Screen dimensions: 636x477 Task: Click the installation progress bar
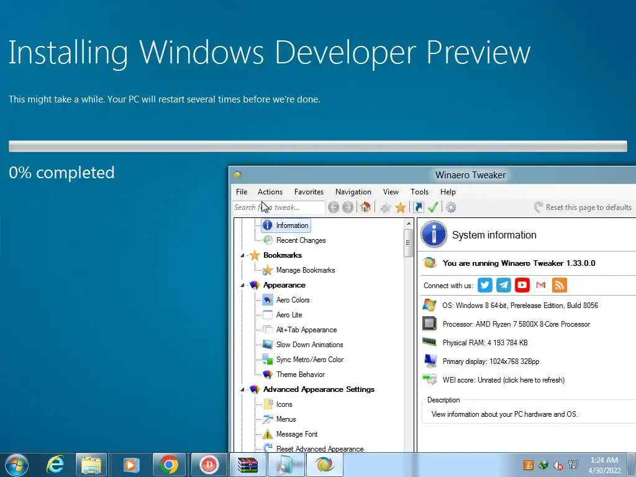pos(318,146)
